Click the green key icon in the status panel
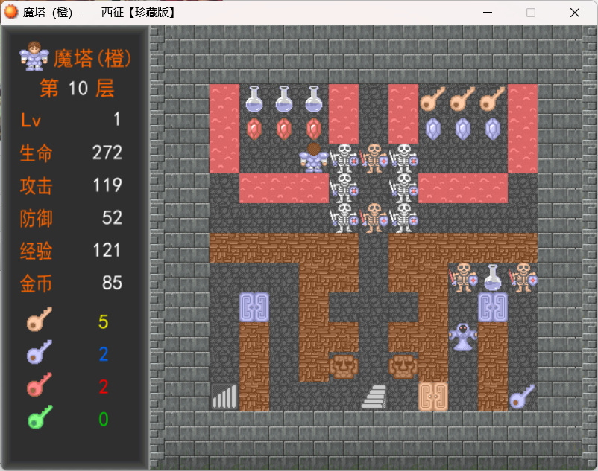Image resolution: width=598 pixels, height=471 pixels. [40, 417]
